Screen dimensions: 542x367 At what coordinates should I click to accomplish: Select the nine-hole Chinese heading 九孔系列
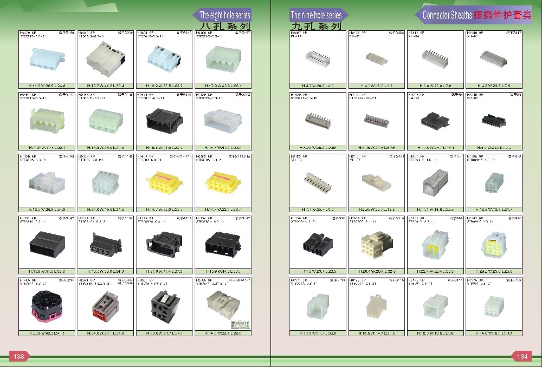[x=315, y=26]
